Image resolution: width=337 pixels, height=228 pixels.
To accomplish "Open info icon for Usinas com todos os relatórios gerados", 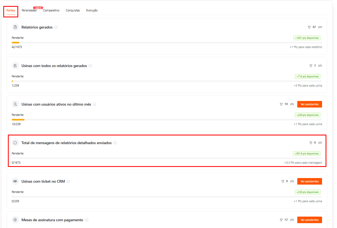I will [x=90, y=66].
